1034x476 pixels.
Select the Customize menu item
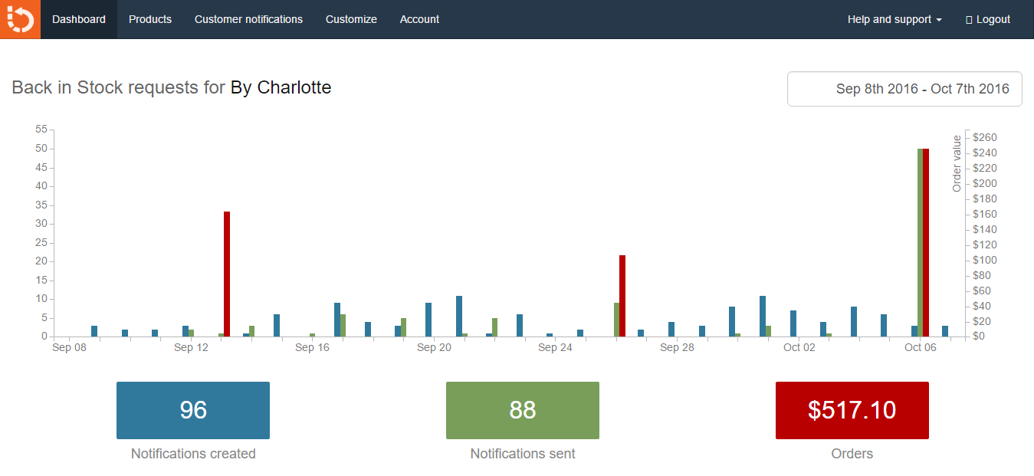(x=351, y=19)
